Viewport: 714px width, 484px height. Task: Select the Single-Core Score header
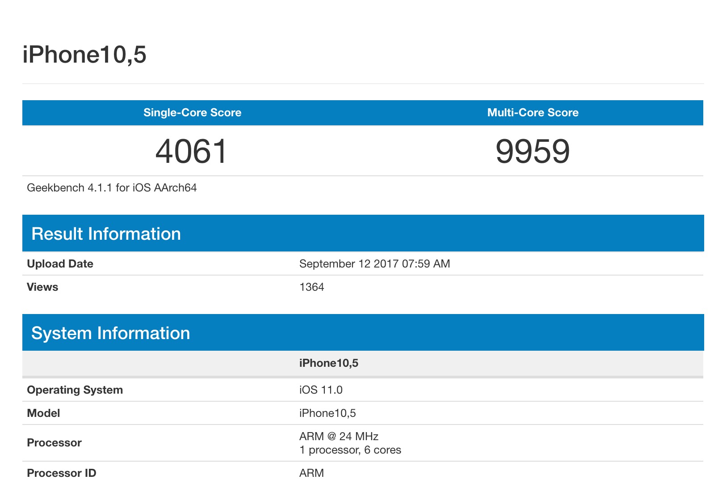[192, 113]
